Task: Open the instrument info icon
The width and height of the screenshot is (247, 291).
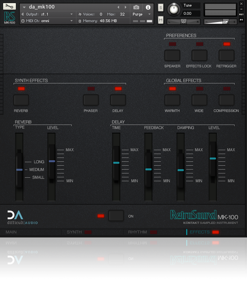Action: (148, 7)
